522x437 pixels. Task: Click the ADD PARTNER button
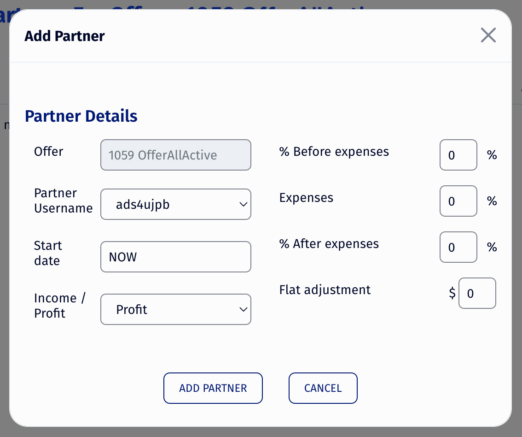(213, 388)
